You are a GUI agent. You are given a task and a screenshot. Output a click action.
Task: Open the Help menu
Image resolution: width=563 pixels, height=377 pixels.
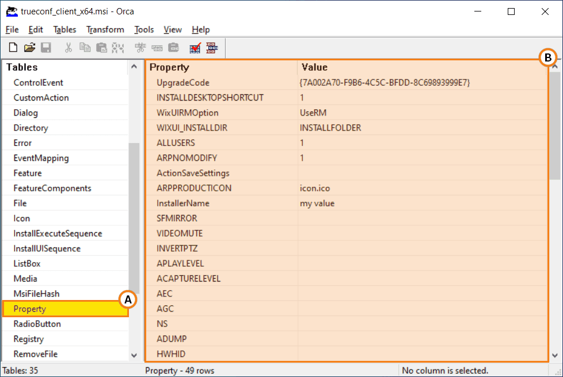tap(201, 30)
